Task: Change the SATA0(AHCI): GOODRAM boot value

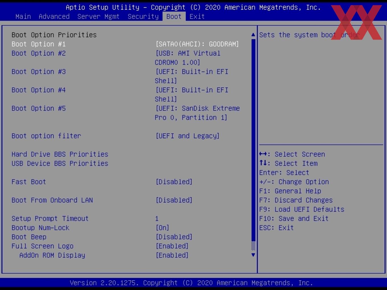Action: coord(197,44)
